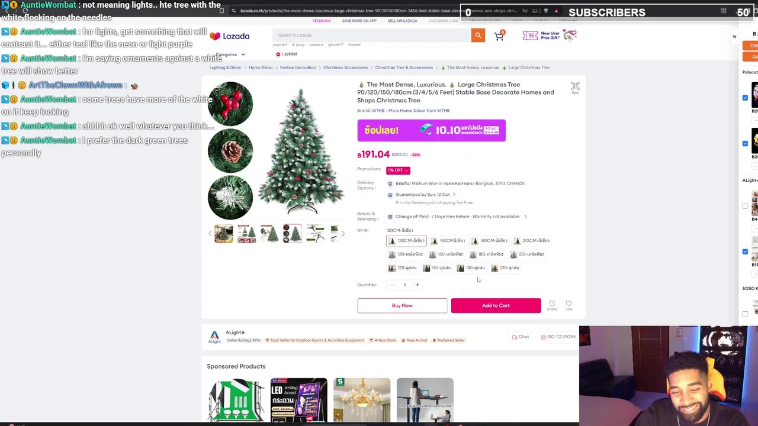The height and width of the screenshot is (426, 758).
Task: Click the iphone17 suggested search term
Action: click(x=335, y=45)
